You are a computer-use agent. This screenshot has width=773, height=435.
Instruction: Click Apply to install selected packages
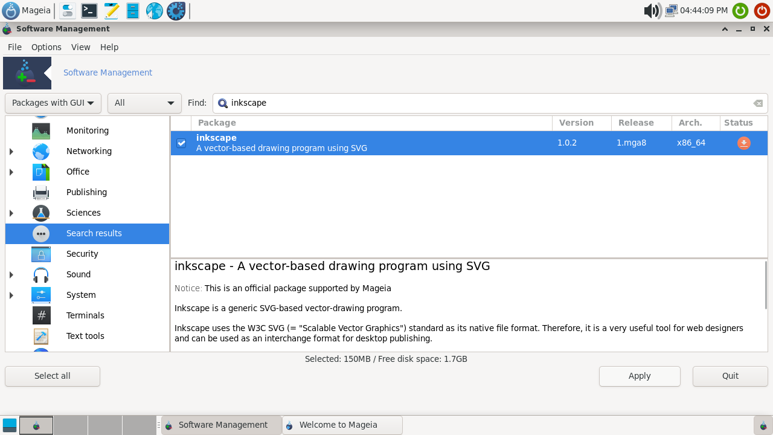(640, 376)
